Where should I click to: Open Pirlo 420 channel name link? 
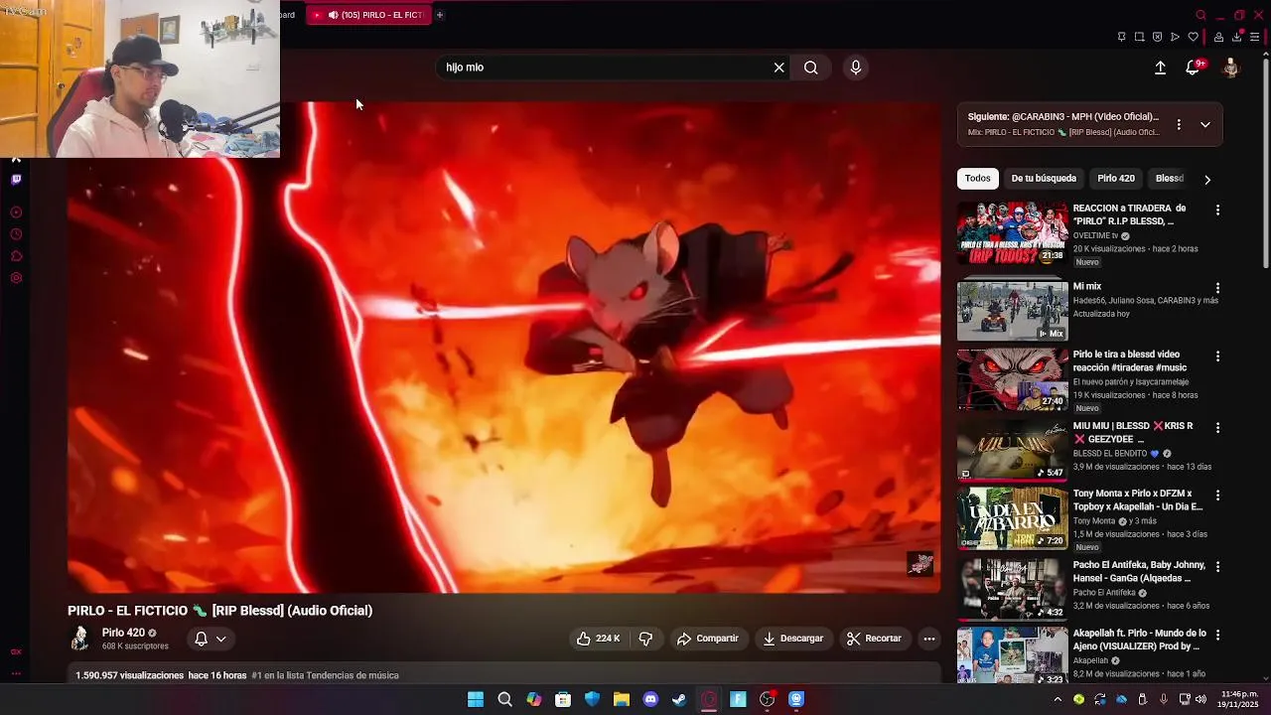coord(123,633)
